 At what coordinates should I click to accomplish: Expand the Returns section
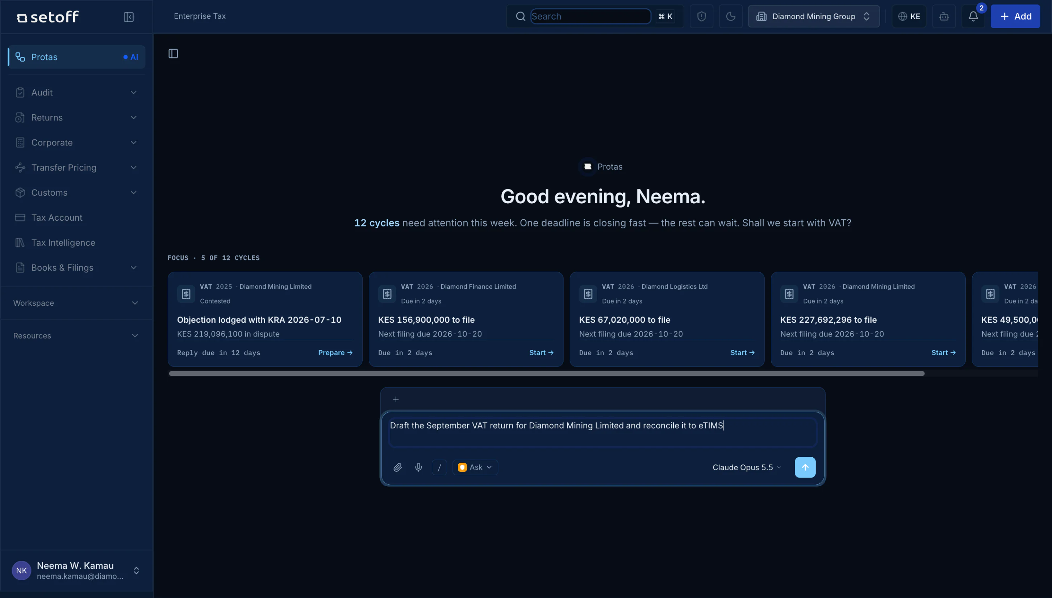tap(76, 118)
